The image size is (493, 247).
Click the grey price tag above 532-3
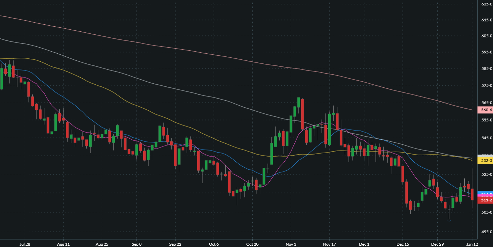(x=486, y=156)
